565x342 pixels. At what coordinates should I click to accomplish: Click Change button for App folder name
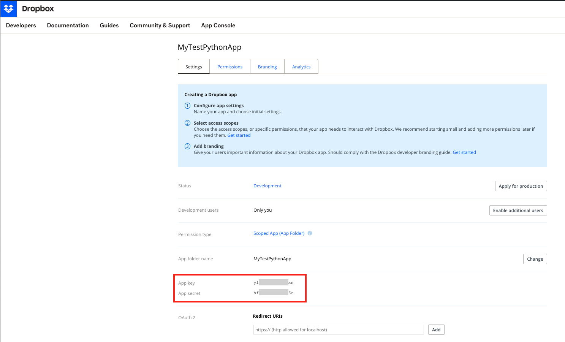click(x=535, y=259)
